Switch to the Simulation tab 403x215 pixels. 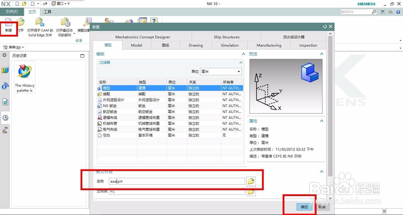point(230,45)
